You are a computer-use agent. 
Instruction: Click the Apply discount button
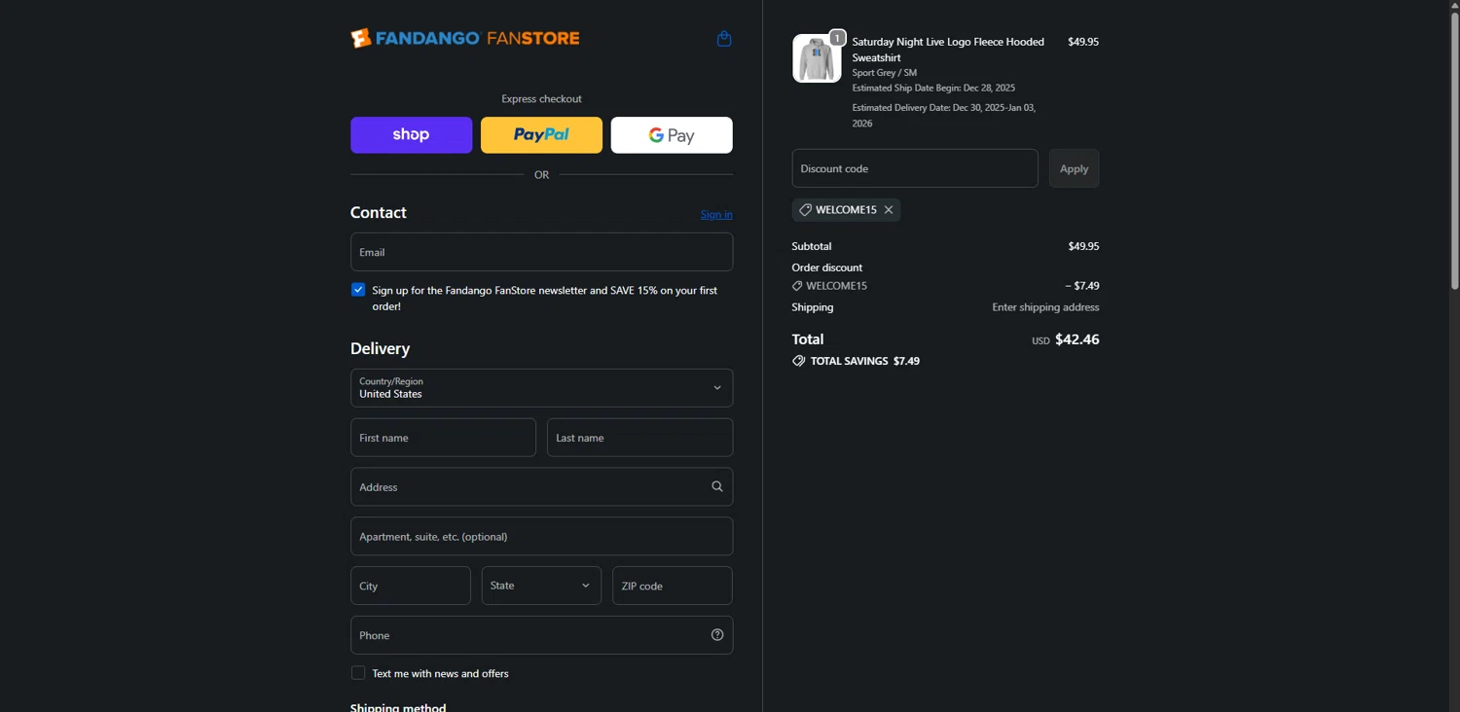pos(1075,168)
